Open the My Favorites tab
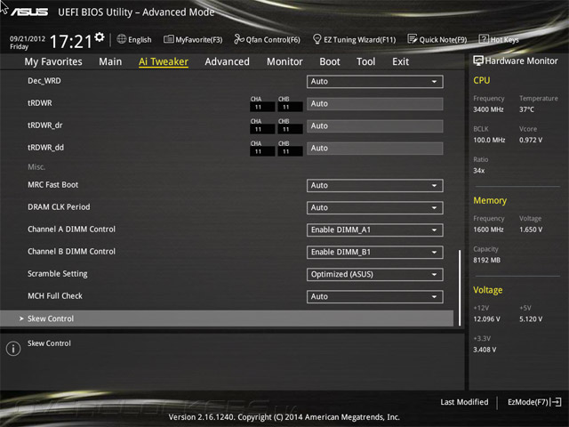This screenshot has height=427, width=569. pos(53,61)
